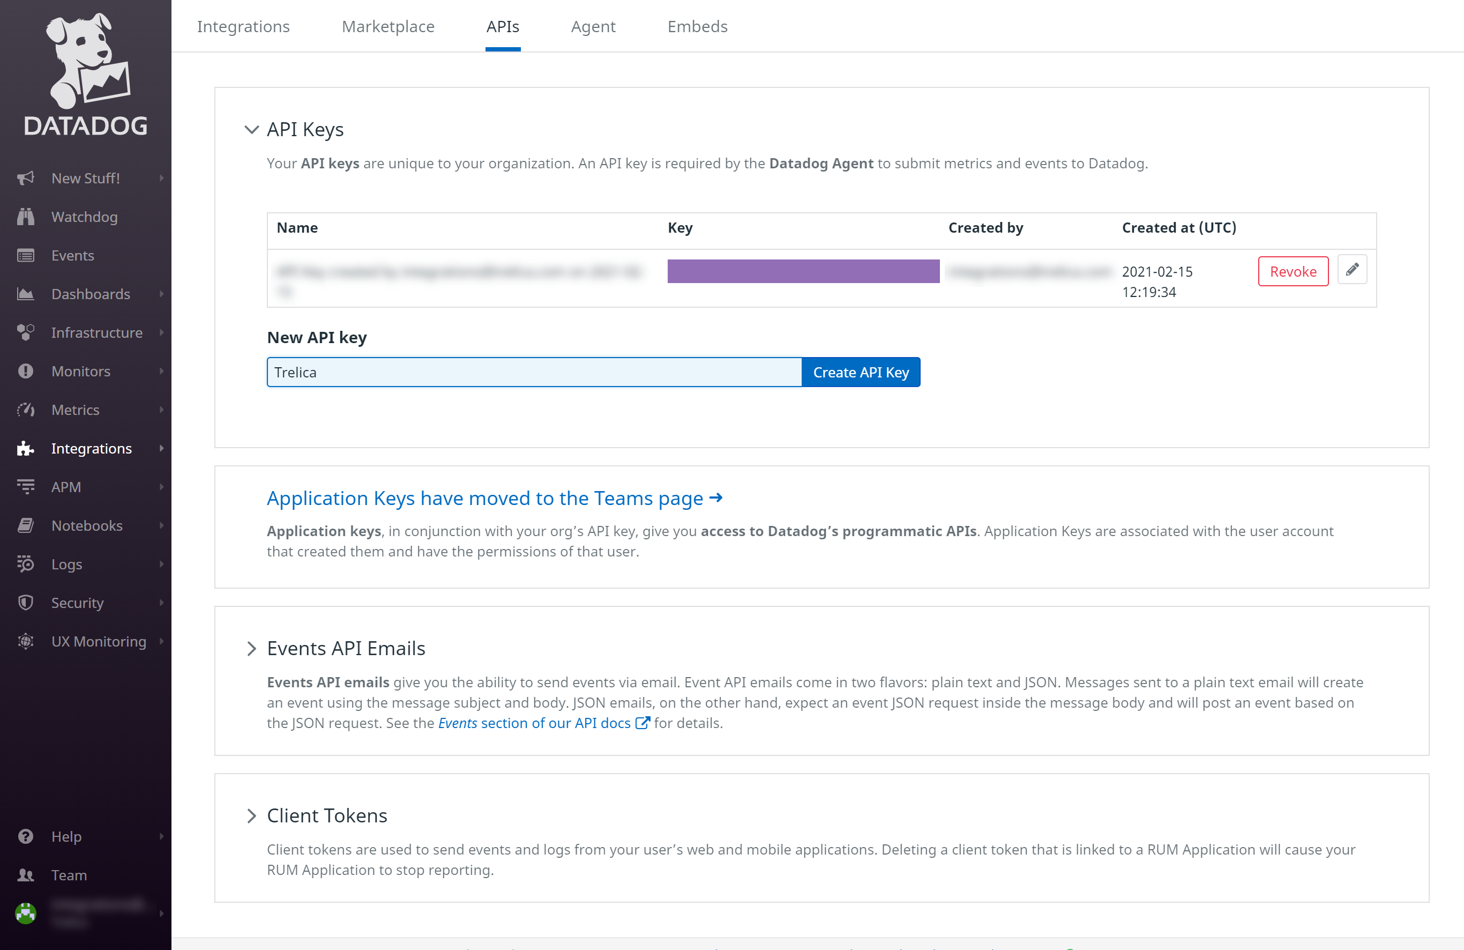Revoke the existing API key
Image resolution: width=1464 pixels, height=950 pixels.
(x=1293, y=271)
